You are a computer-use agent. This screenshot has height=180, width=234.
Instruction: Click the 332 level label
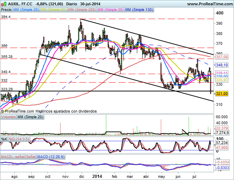point(4,80)
